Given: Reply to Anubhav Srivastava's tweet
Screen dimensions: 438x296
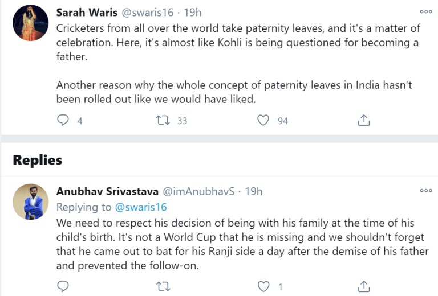Looking at the screenshot, I should (x=64, y=285).
